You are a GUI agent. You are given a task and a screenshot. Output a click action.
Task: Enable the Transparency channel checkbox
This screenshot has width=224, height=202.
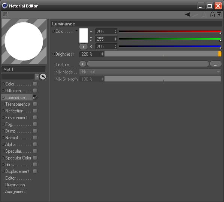[x=35, y=104]
